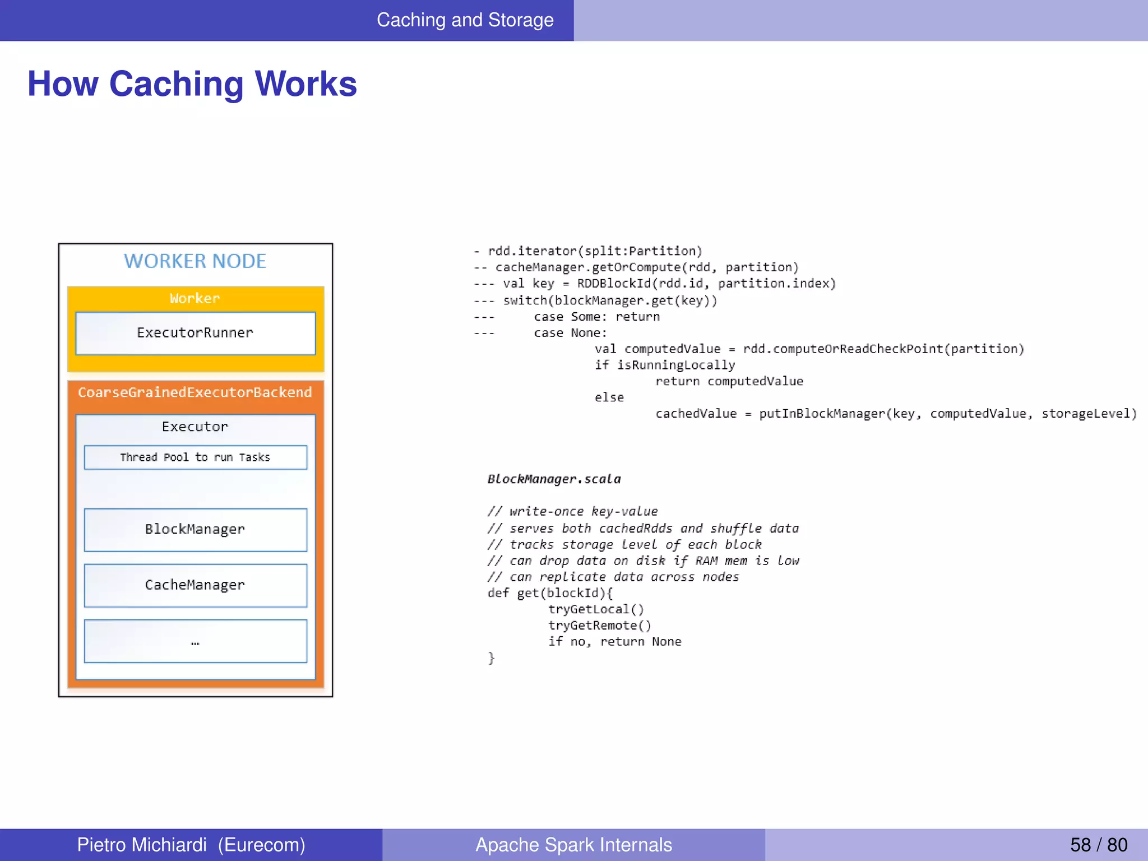1148x861 pixels.
Task: Click the WORKER NODE heading
Action: pyautogui.click(x=195, y=261)
